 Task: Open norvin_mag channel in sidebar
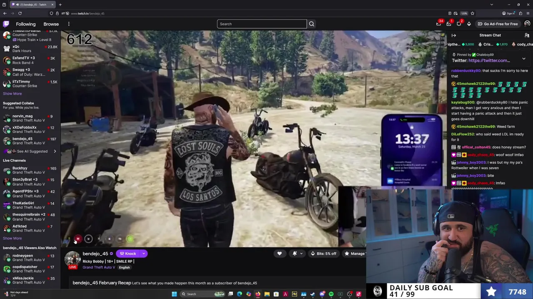click(29, 118)
